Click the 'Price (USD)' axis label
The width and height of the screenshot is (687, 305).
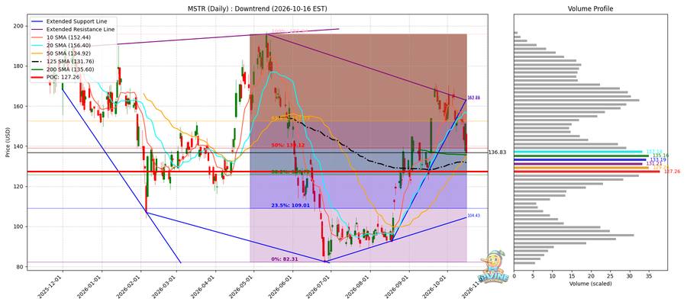[6, 142]
